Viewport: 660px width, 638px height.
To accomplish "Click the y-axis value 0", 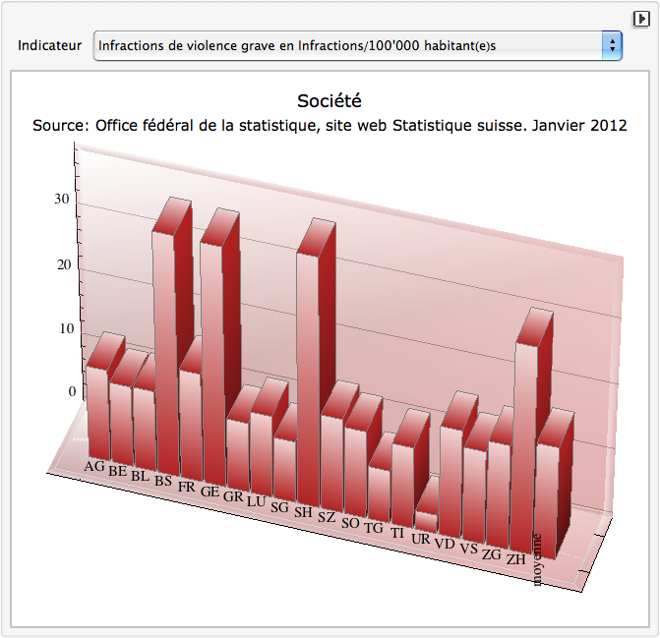I will coord(72,391).
